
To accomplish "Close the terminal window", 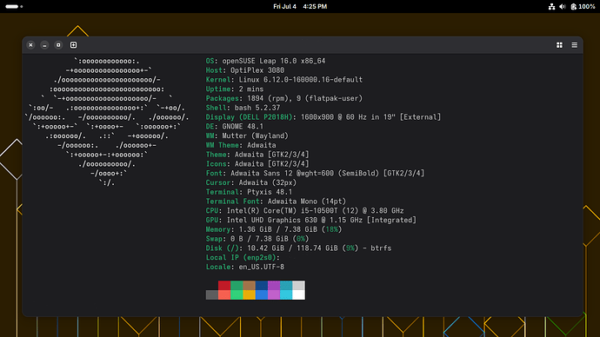I will (x=31, y=45).
